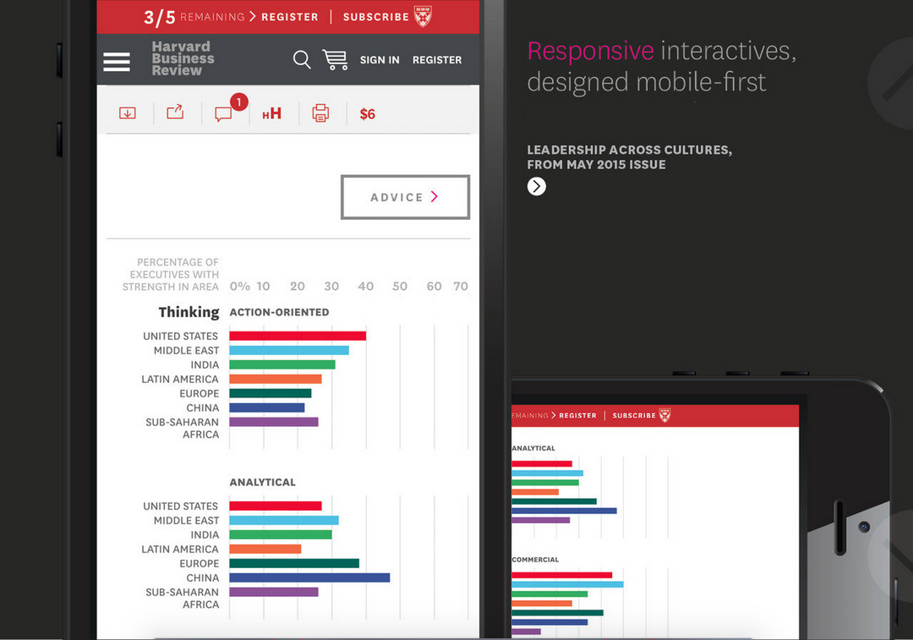This screenshot has width=913, height=640.
Task: Click the Harvard shield icon in top banner
Action: coord(423,16)
